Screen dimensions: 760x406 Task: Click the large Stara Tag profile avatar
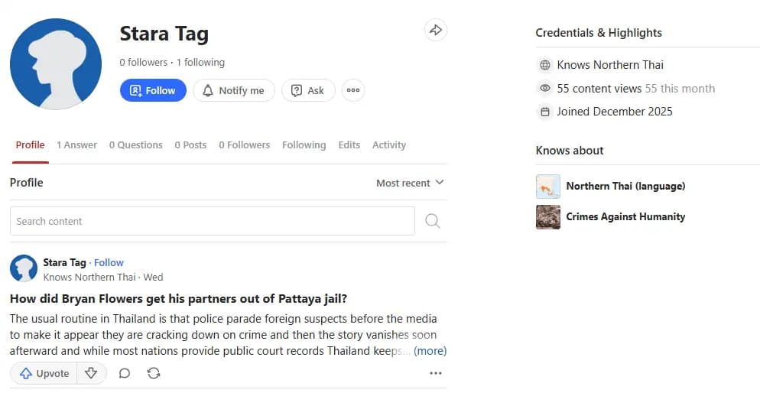[x=56, y=64]
